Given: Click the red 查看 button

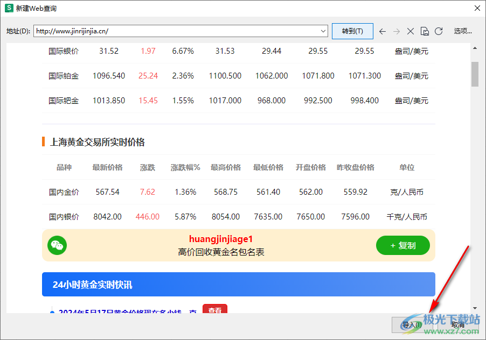Looking at the screenshot, I should 215,309.
